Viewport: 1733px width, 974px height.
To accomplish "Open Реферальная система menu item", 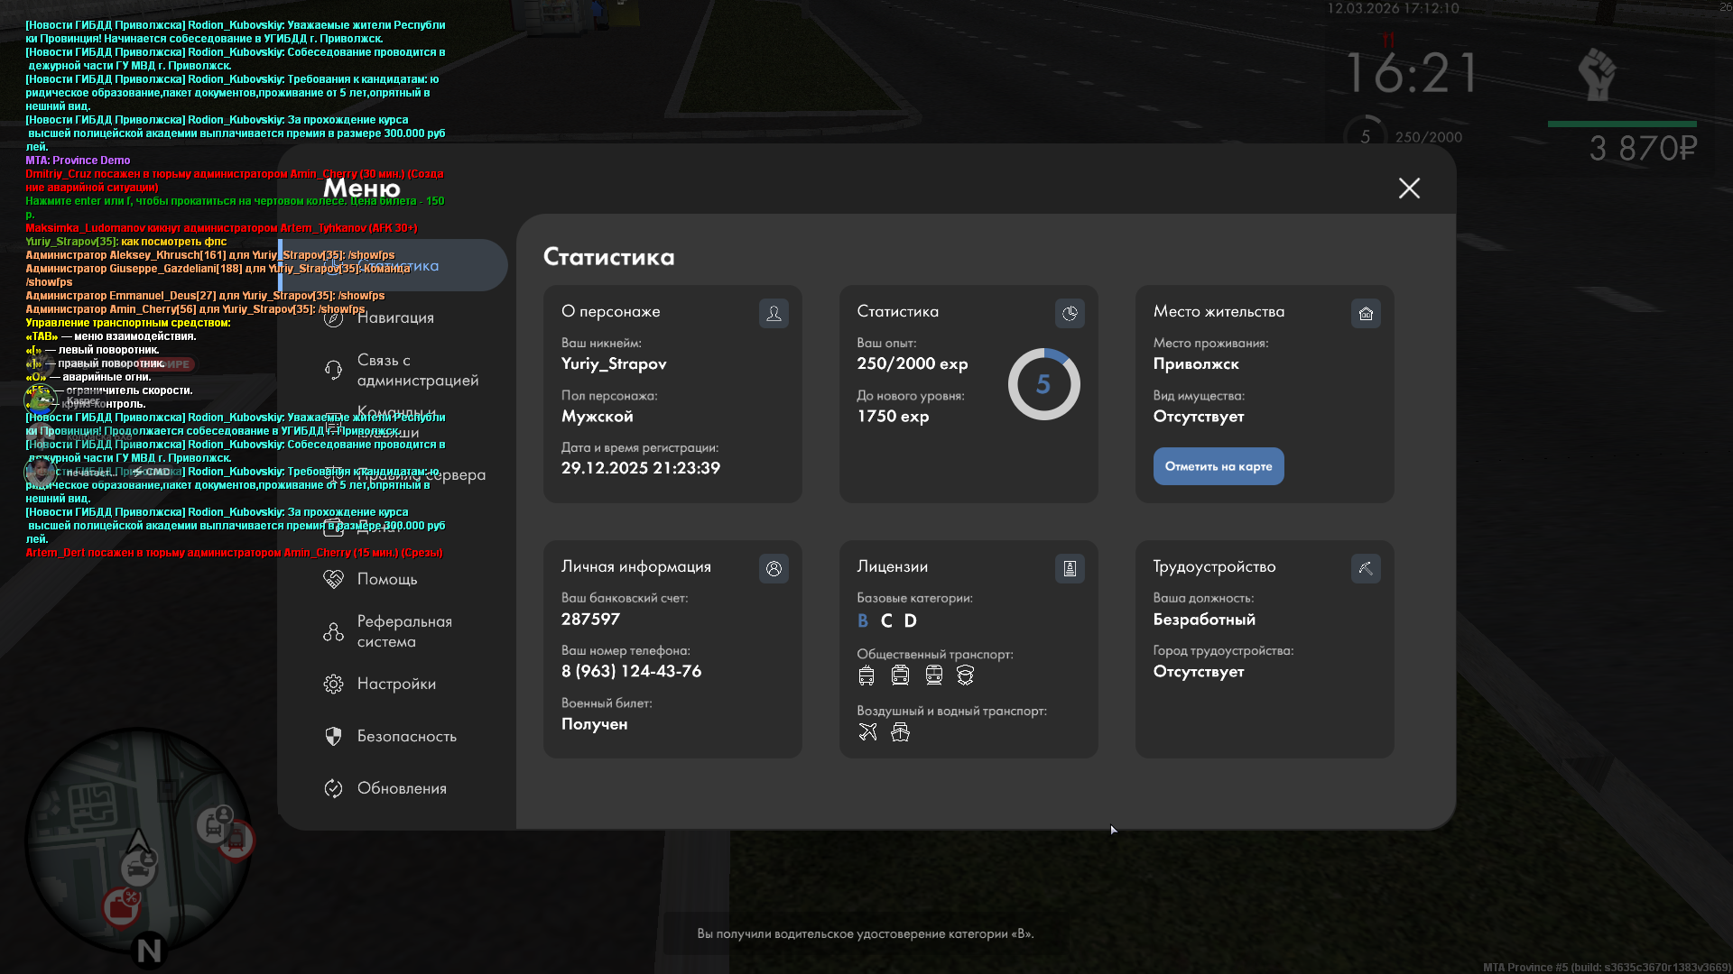I will tap(403, 631).
